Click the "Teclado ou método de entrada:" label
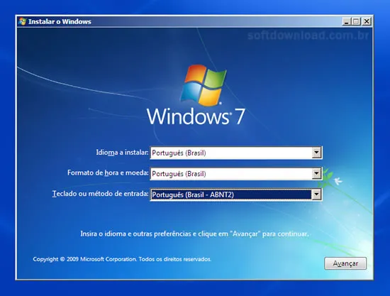Image resolution: width=390 pixels, height=296 pixels. coord(100,194)
